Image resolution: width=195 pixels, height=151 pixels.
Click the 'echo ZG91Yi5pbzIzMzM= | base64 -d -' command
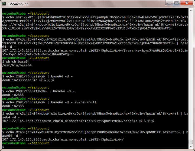pyautogui.click(x=40, y=91)
